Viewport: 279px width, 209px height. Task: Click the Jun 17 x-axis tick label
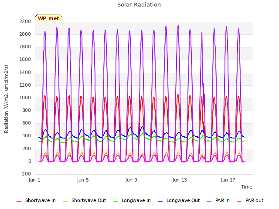coord(228,180)
